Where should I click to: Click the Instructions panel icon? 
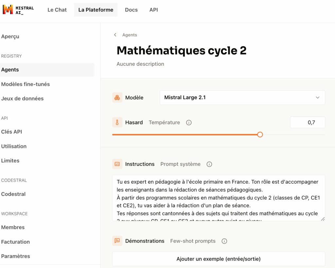(x=117, y=164)
